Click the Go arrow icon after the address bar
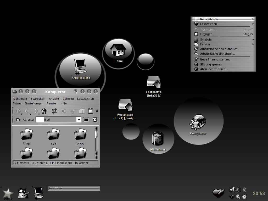Screen dimensions: 268x201 (95, 120)
